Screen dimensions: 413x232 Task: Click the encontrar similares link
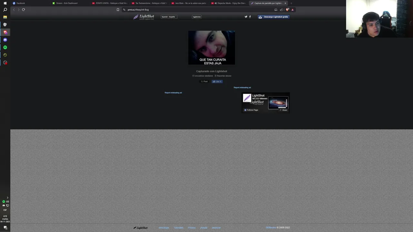tap(203, 76)
